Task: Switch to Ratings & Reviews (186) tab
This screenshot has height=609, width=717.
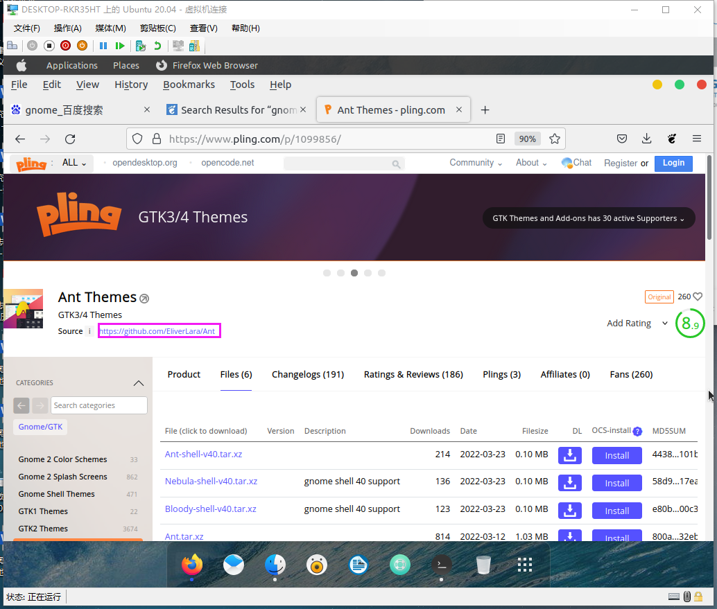Action: pyautogui.click(x=413, y=375)
